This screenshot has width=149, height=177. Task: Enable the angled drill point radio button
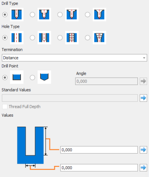pos(32,78)
